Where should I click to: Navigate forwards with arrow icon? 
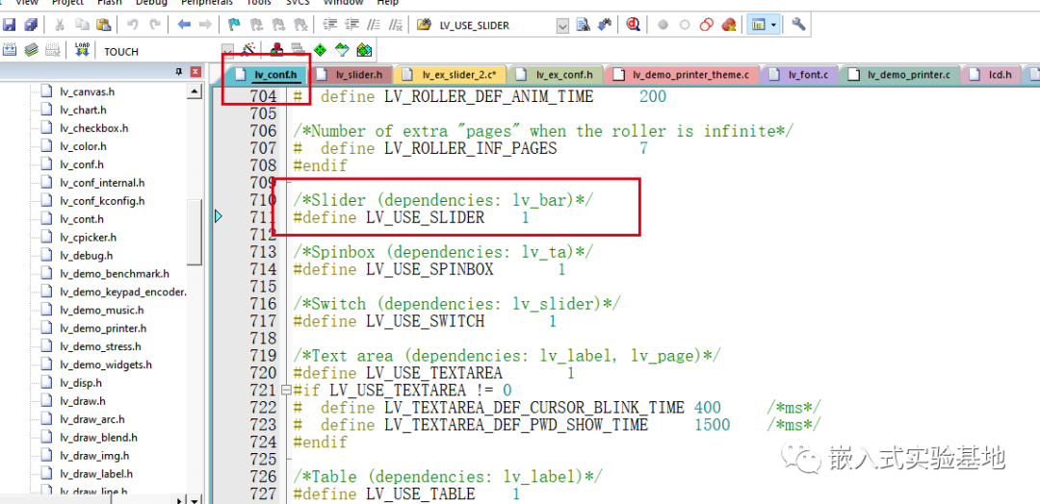pos(206,25)
